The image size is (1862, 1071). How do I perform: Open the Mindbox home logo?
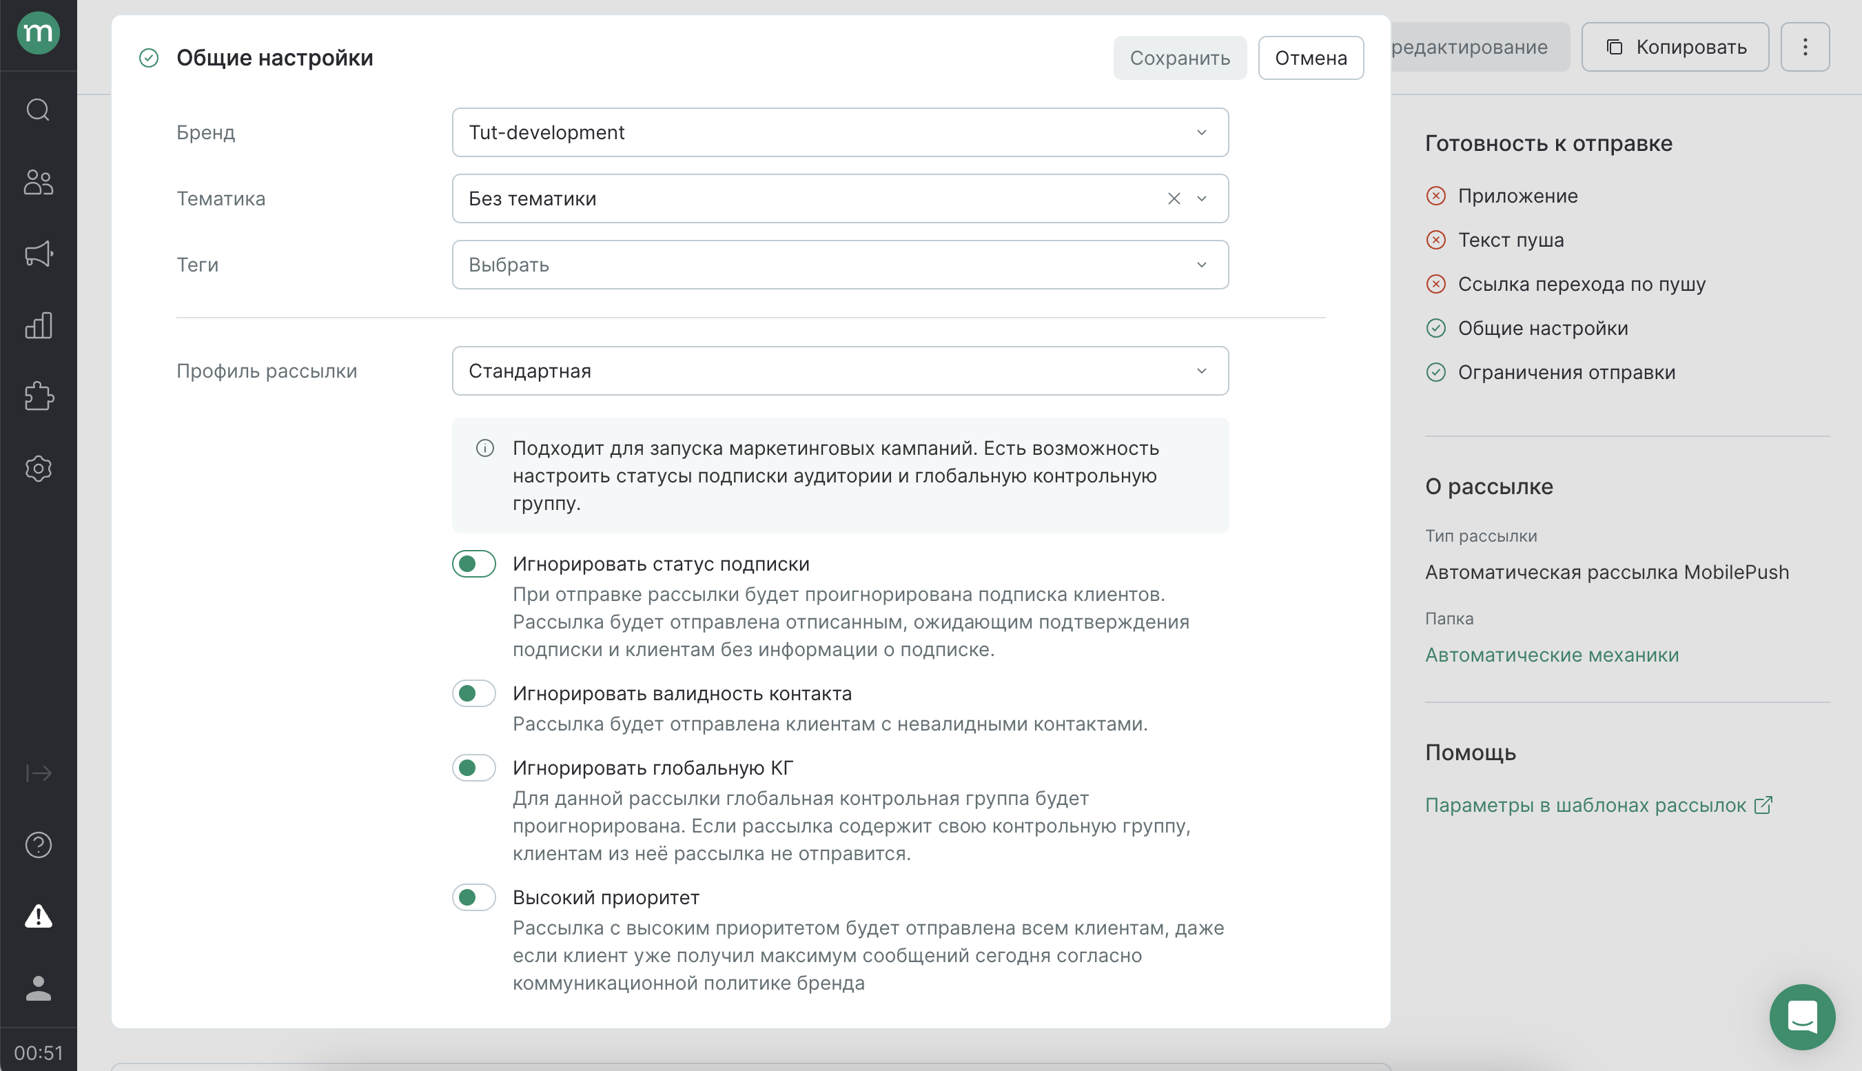38,33
